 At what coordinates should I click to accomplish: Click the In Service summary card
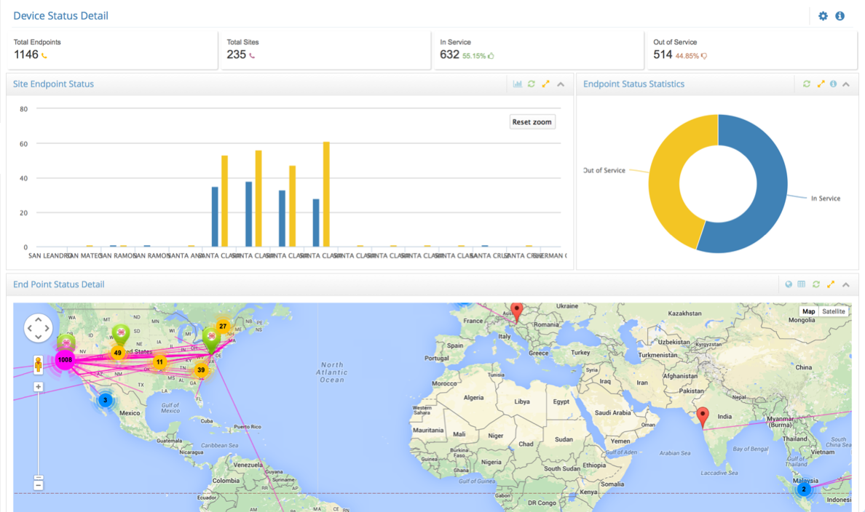click(x=538, y=49)
